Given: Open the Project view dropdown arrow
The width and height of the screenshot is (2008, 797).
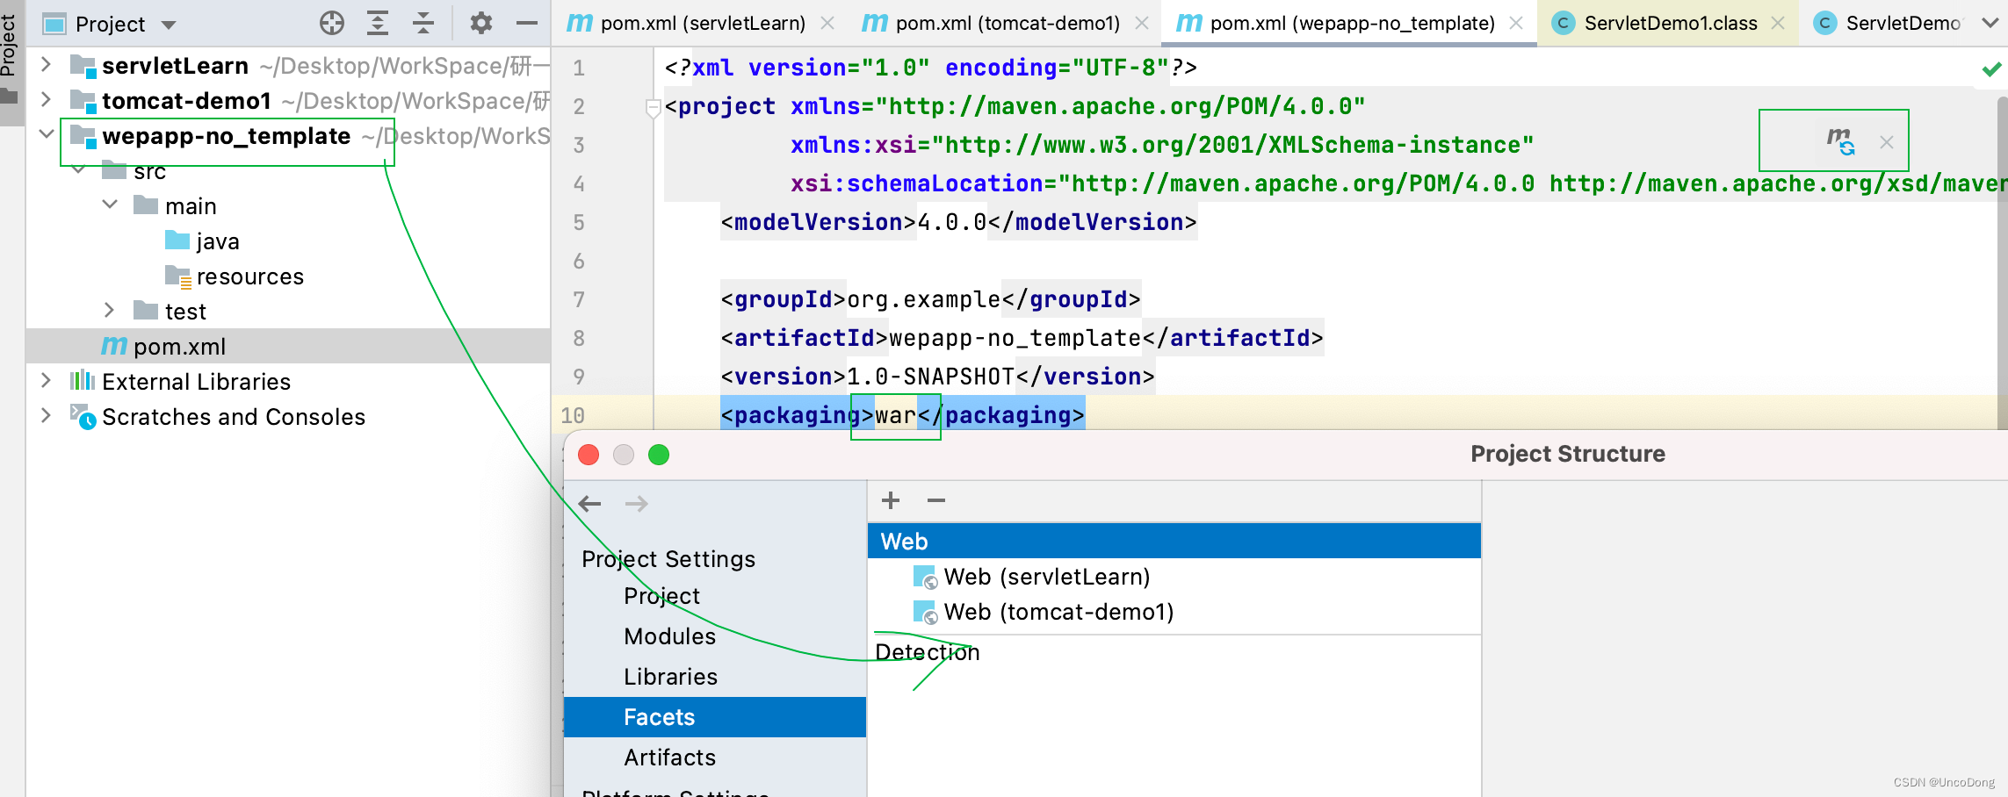Looking at the screenshot, I should pos(169,25).
